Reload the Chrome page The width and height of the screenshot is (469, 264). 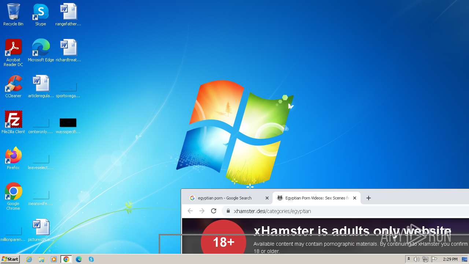click(214, 211)
